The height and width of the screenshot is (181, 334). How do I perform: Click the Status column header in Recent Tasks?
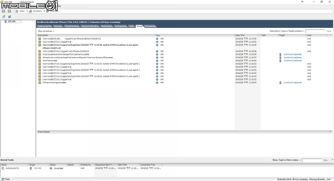pos(58,165)
